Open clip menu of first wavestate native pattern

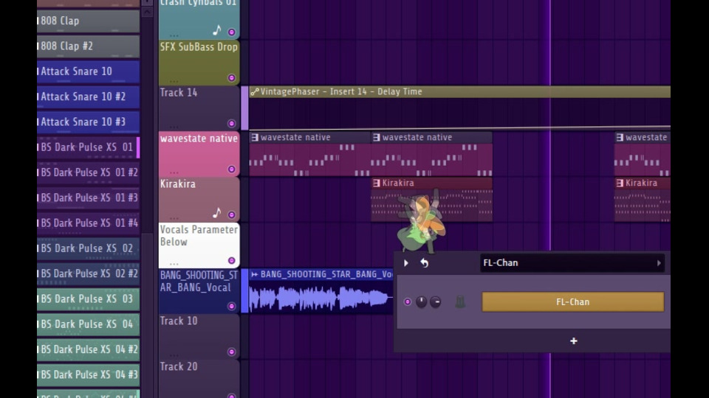tap(255, 137)
